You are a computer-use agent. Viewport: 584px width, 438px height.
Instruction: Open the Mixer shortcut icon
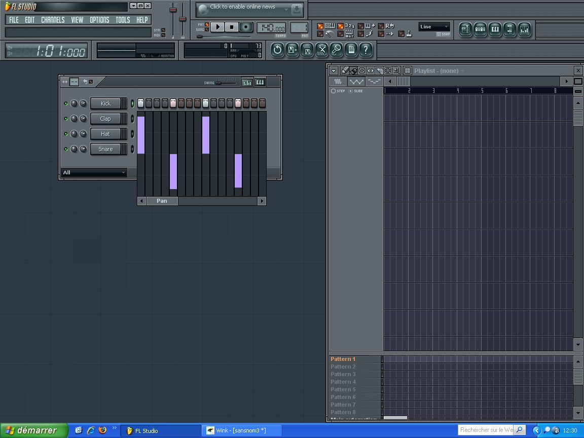coord(524,29)
